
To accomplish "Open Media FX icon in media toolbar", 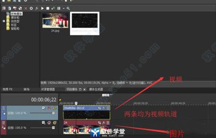I will point(37,8).
